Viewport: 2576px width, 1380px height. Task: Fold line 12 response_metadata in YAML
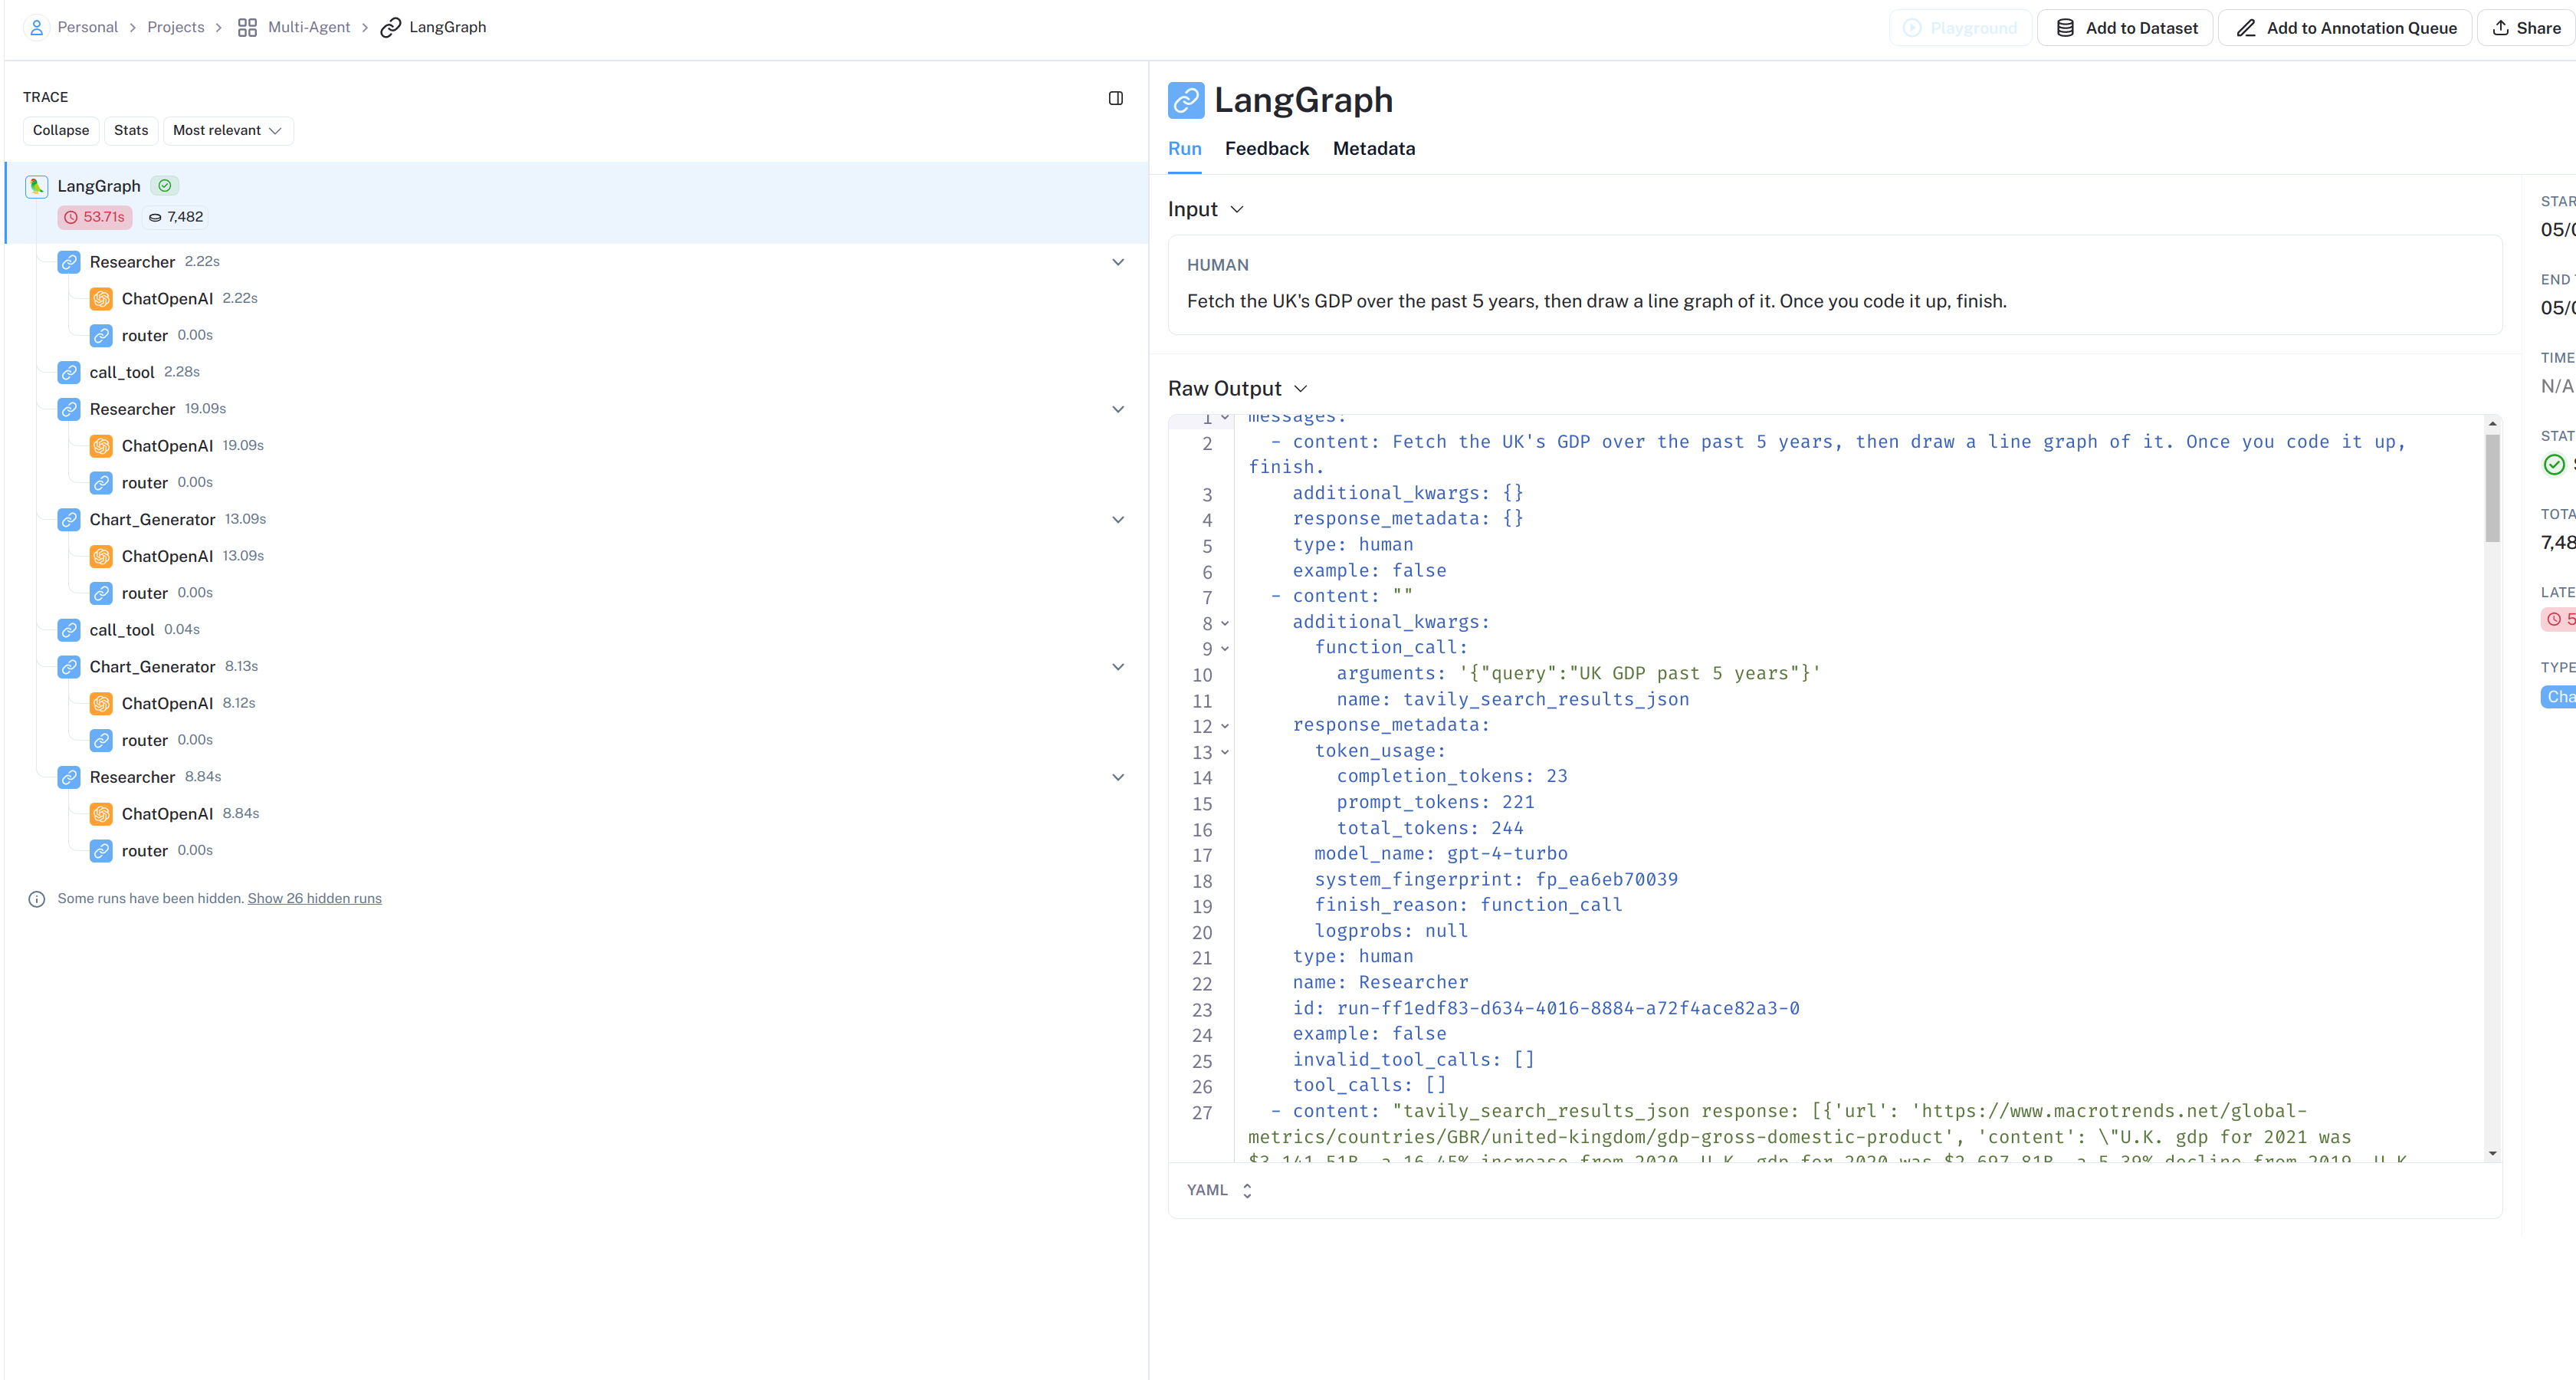(1225, 726)
